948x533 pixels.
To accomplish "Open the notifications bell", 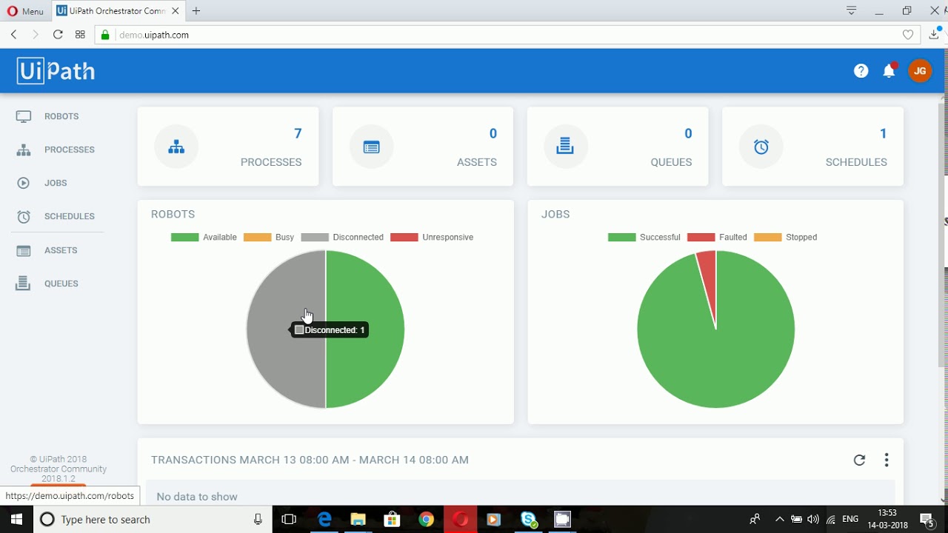I will 889,71.
